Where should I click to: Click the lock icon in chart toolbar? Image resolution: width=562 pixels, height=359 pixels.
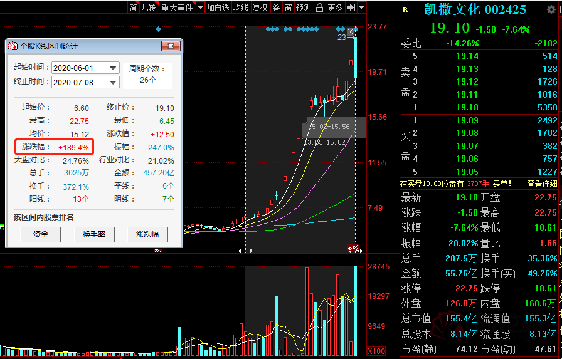319,8
